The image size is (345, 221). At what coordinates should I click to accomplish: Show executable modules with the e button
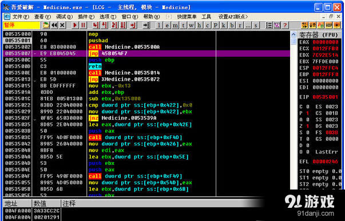point(167,25)
